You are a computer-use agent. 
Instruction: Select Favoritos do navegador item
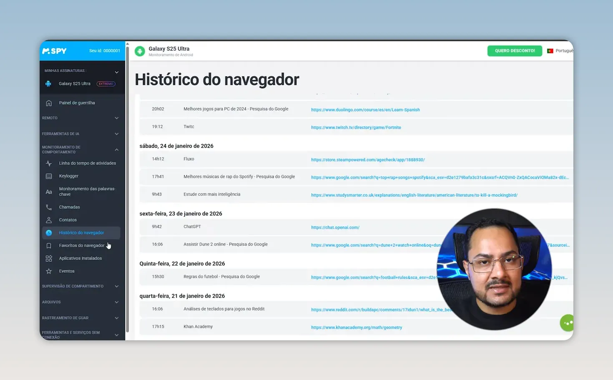click(82, 246)
